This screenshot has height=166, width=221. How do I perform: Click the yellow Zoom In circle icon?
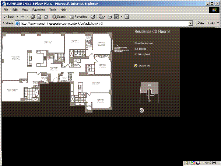click(x=136, y=66)
